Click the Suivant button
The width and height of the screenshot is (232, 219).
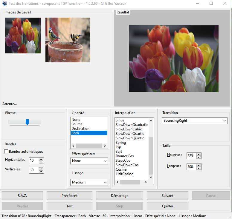point(167,196)
